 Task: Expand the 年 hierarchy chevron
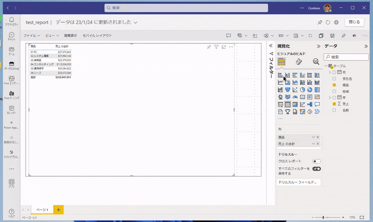pyautogui.click(x=330, y=98)
